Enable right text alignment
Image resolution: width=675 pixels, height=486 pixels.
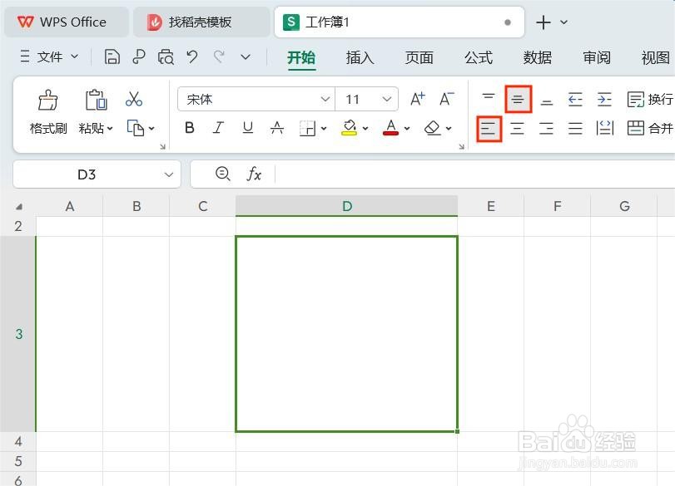point(546,128)
